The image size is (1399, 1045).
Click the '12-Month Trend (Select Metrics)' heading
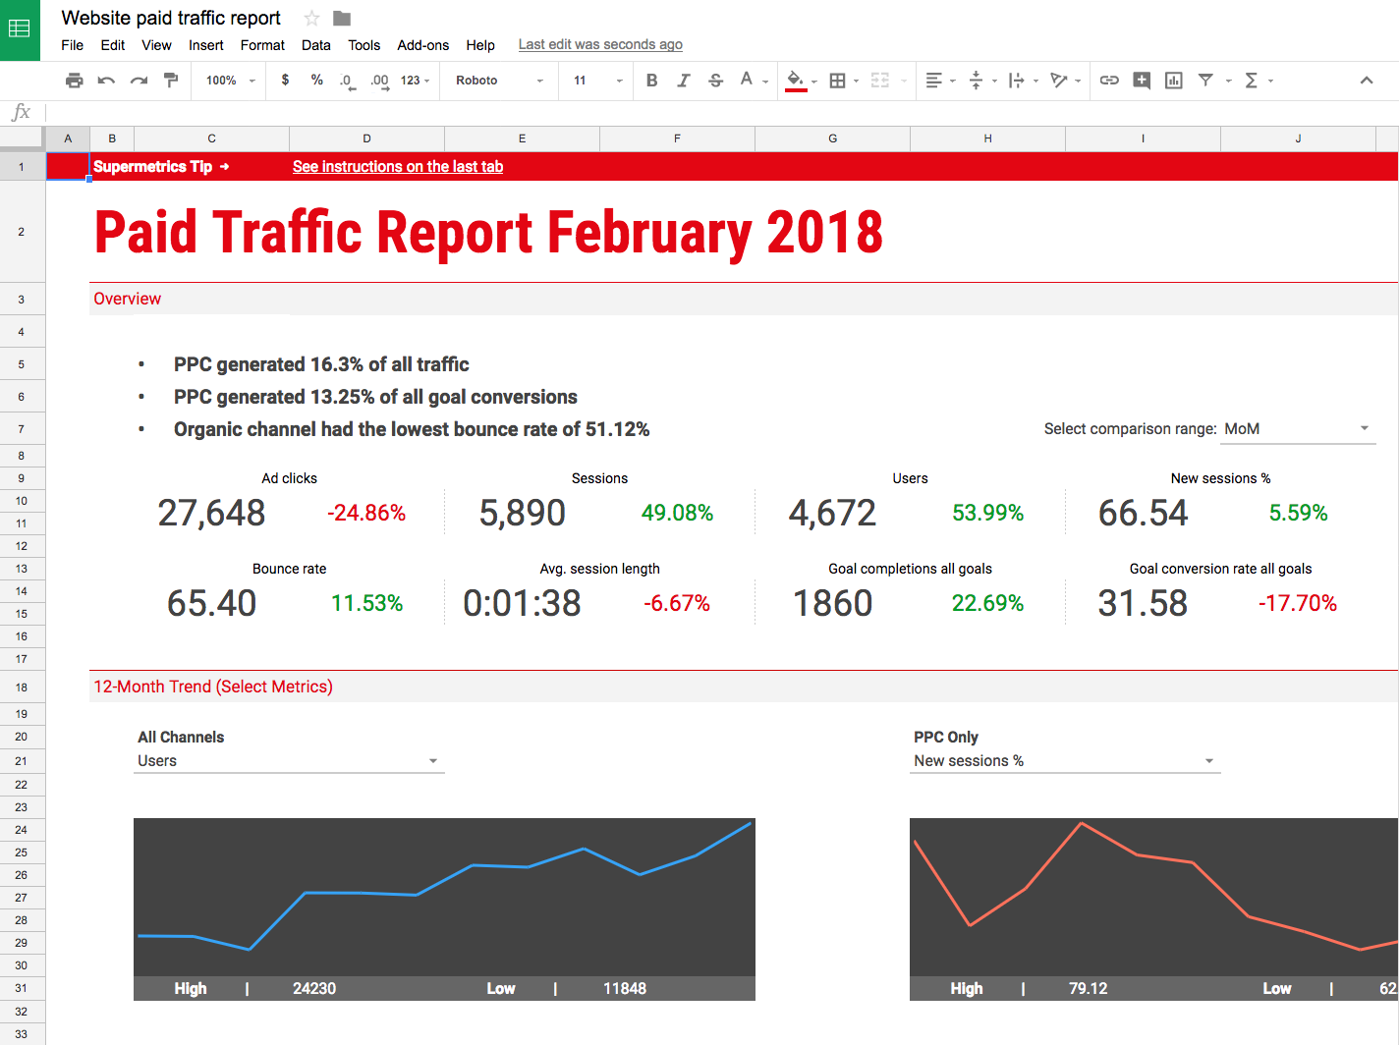pyautogui.click(x=213, y=687)
